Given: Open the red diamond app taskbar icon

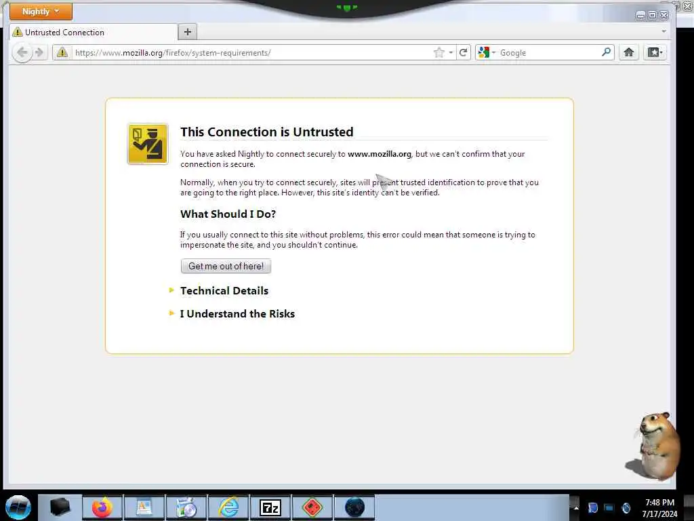Looking at the screenshot, I should [312, 507].
